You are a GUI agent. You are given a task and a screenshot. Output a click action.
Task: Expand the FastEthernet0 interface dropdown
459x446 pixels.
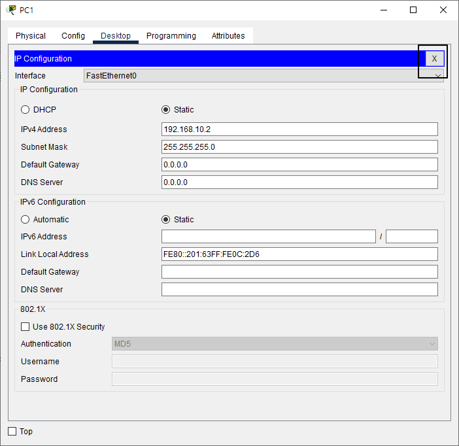coord(263,76)
